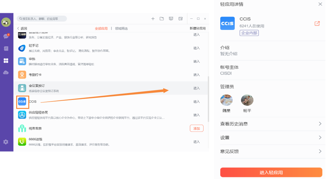Click CISDI account entity text

tap(226, 73)
